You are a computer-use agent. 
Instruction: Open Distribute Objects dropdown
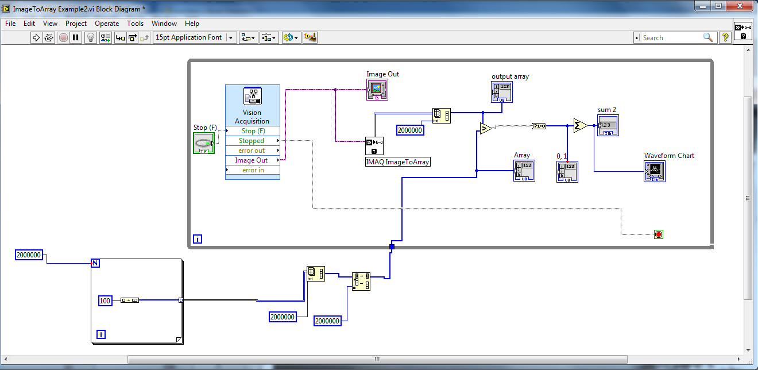(x=269, y=37)
